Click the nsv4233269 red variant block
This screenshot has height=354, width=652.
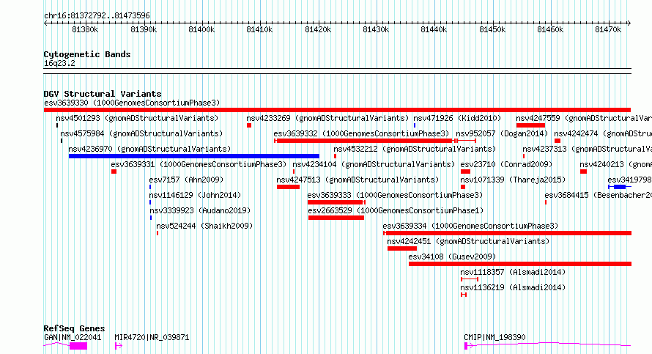(249, 125)
